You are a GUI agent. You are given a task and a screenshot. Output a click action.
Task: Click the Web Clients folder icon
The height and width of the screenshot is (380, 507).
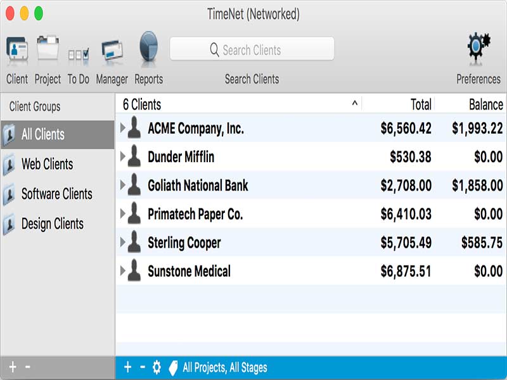tap(9, 165)
